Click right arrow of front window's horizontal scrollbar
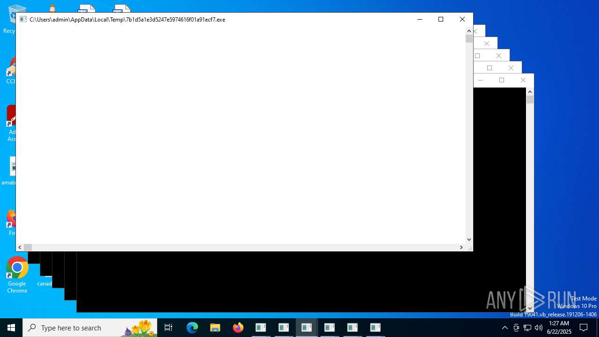This screenshot has width=599, height=337. 461,247
